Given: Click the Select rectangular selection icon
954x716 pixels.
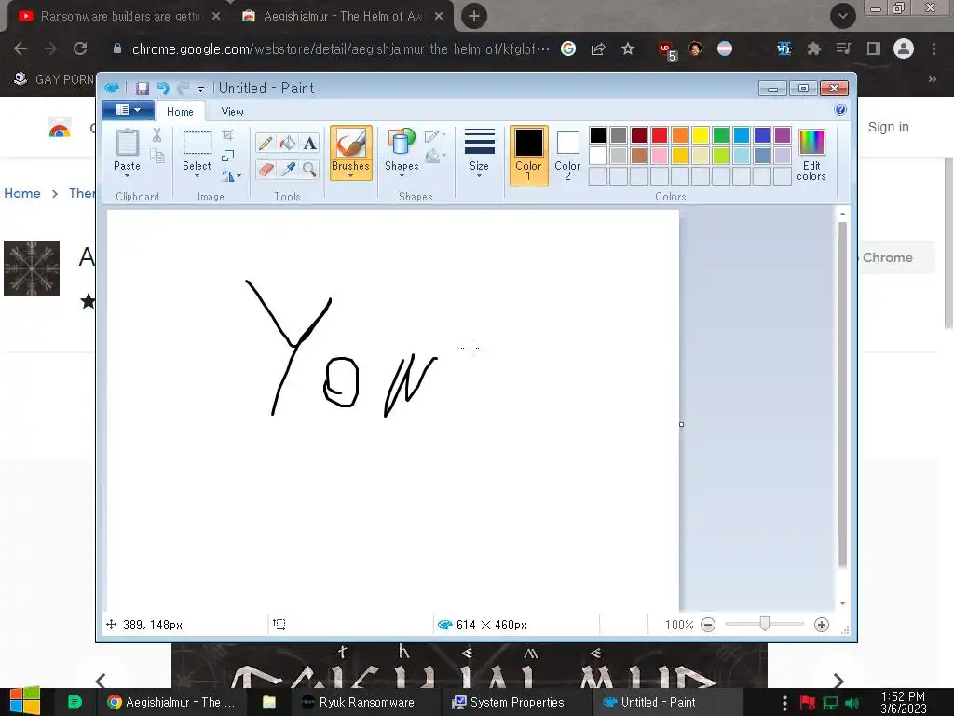Looking at the screenshot, I should (198, 143).
